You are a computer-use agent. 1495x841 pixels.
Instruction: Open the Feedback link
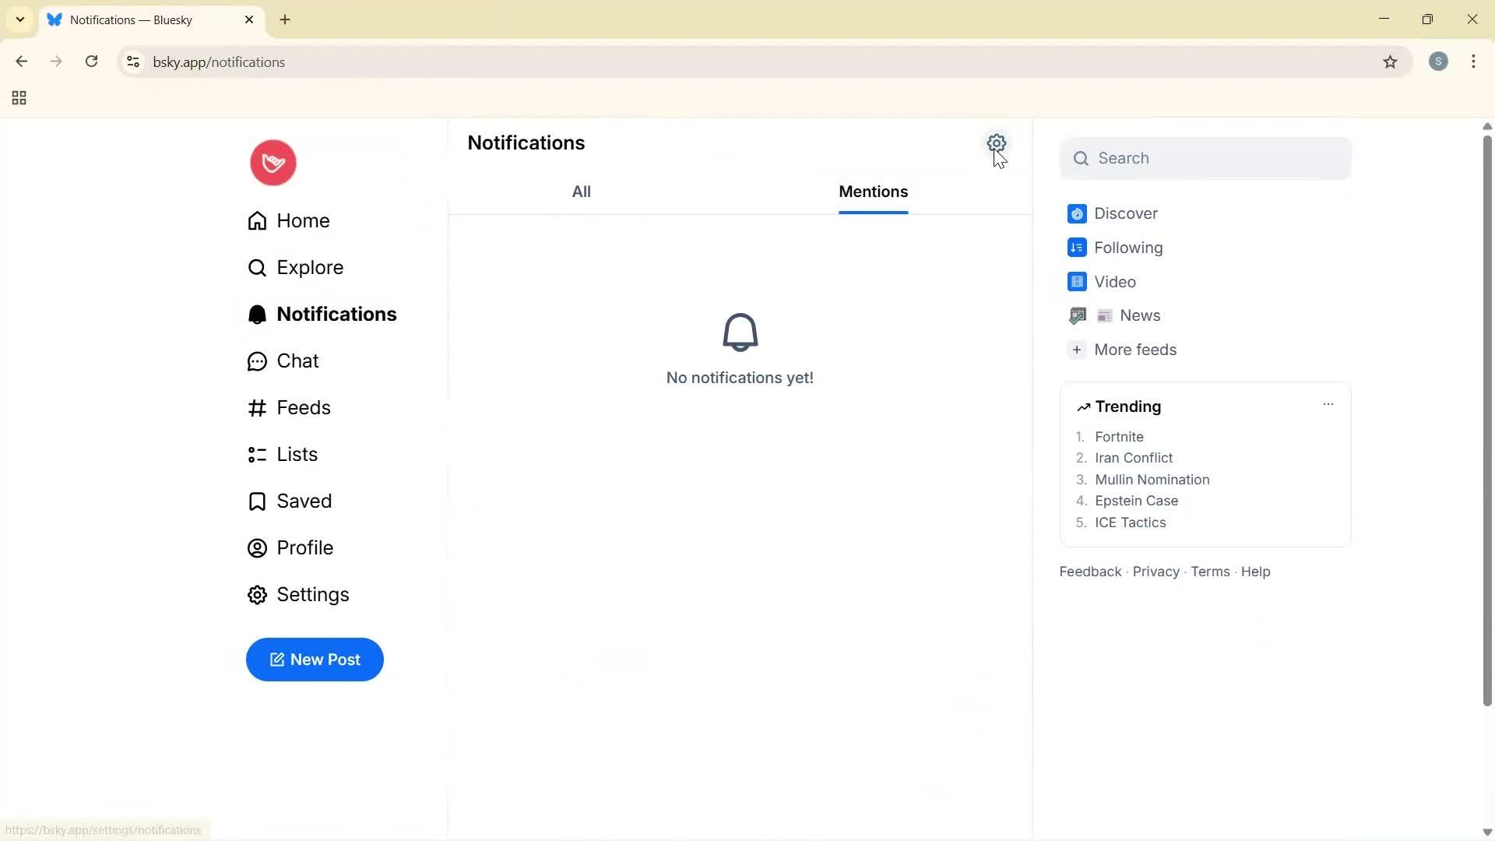pos(1089,571)
